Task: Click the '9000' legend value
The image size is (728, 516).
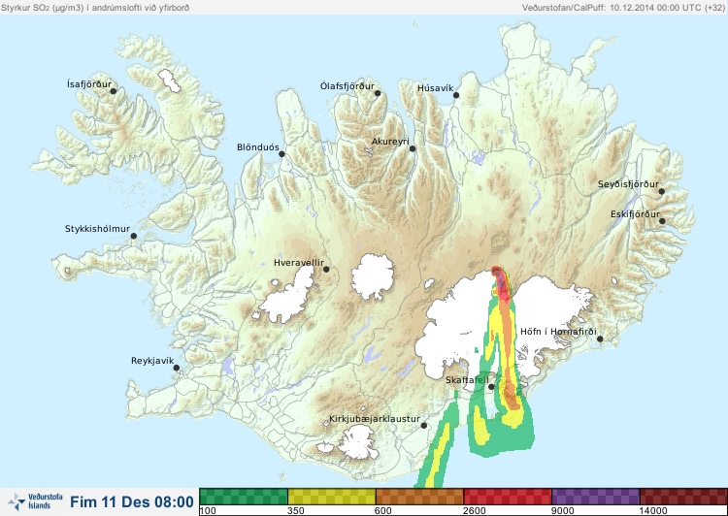Action: coord(562,511)
